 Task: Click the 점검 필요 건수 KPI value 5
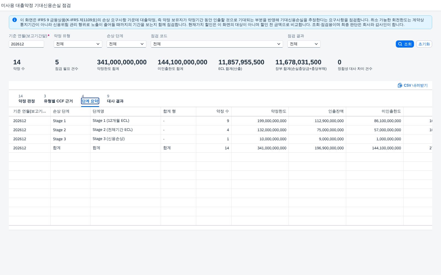point(57,62)
